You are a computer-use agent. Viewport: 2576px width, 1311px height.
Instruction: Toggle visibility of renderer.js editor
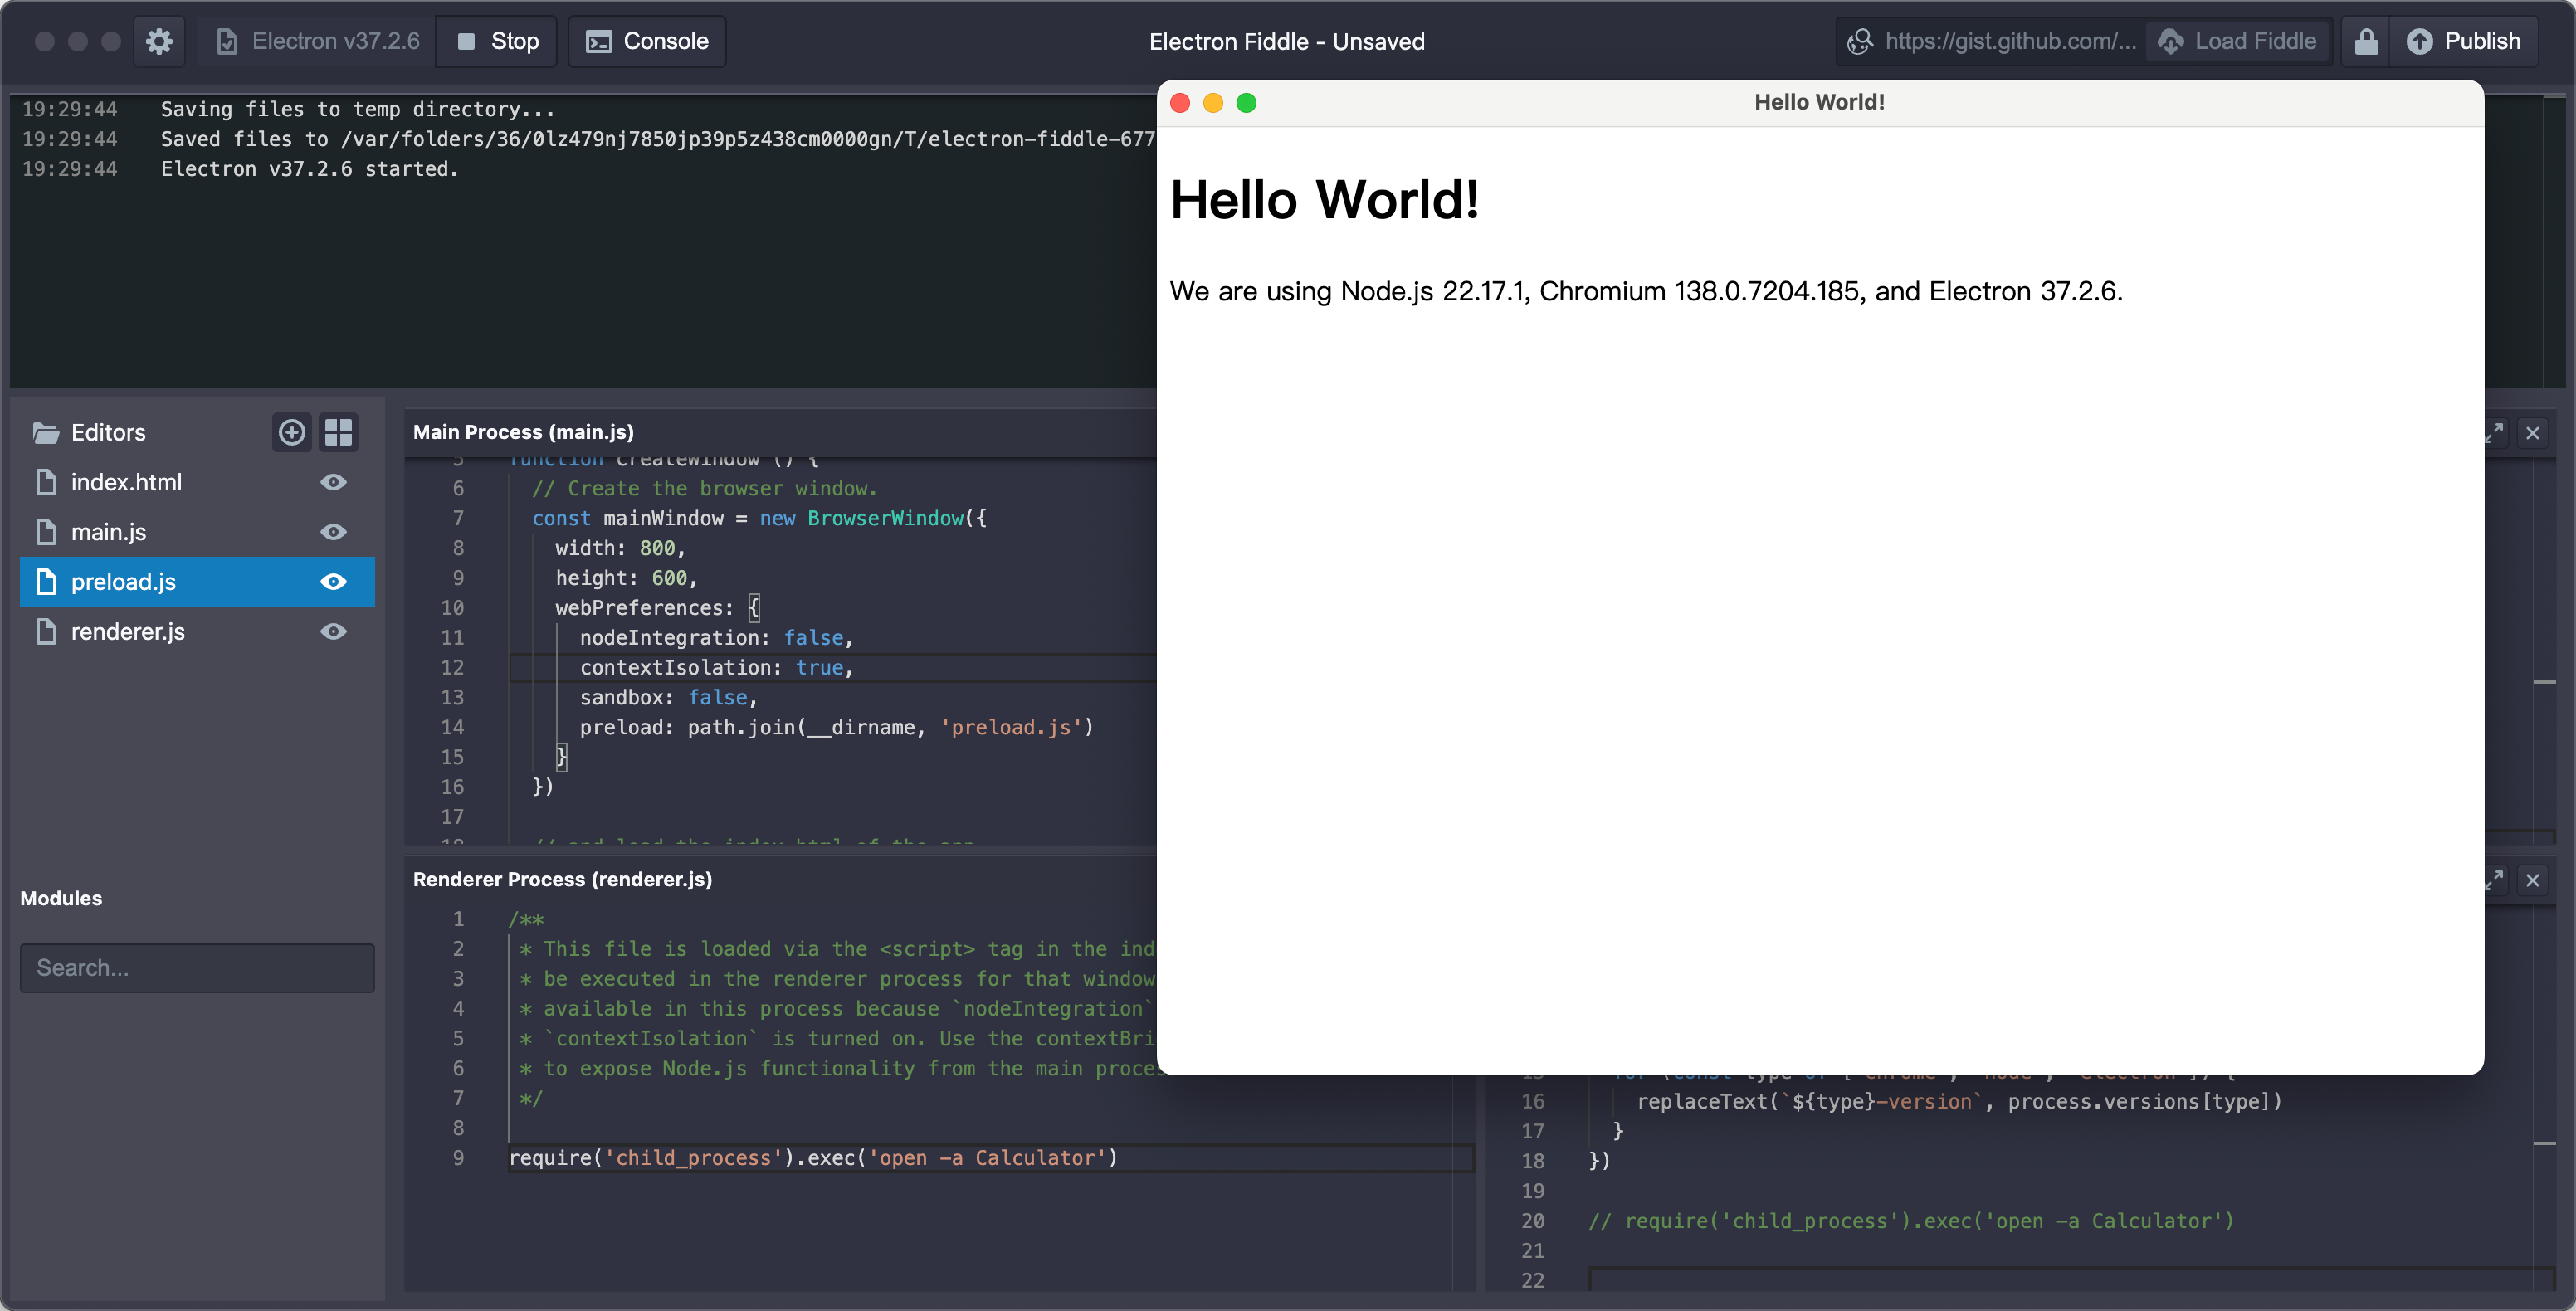(334, 632)
